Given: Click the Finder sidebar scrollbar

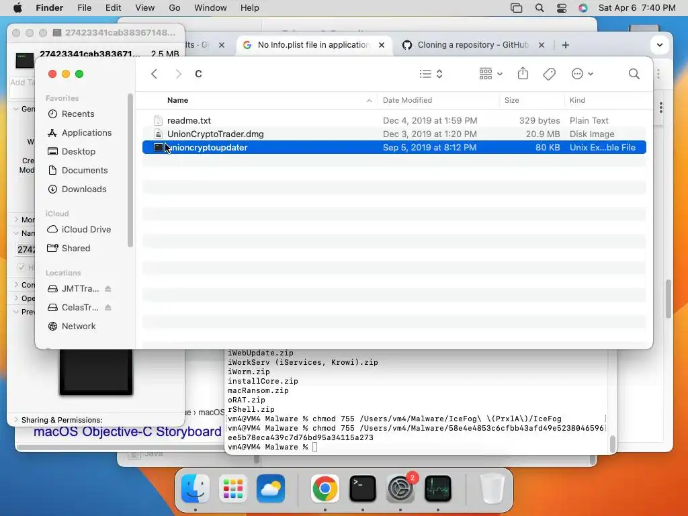Looking at the screenshot, I should click(130, 170).
